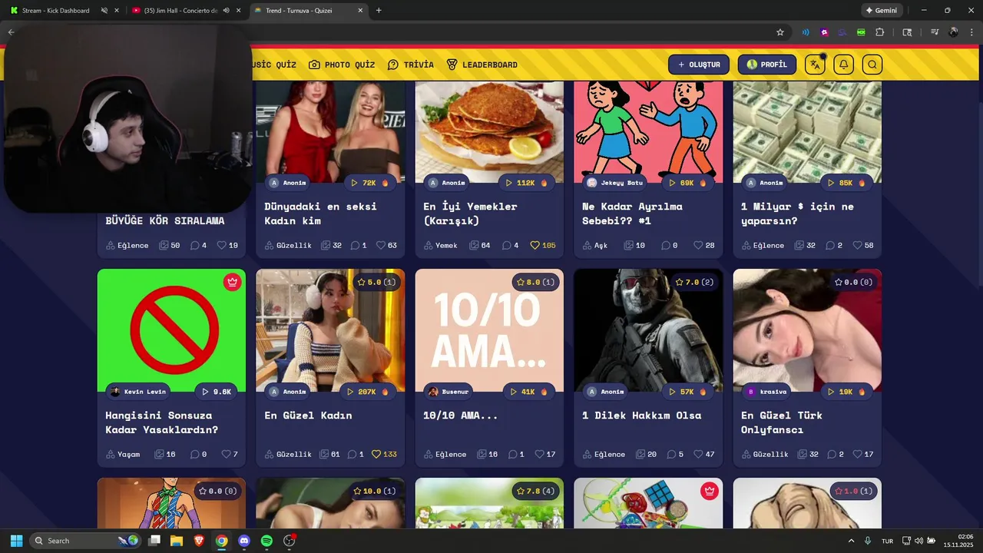Open a new browser tab
Screen dimensions: 983x553
click(379, 10)
